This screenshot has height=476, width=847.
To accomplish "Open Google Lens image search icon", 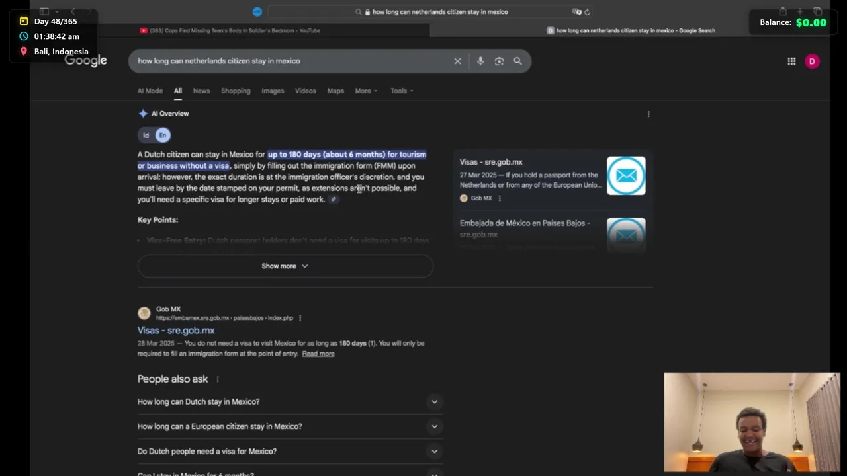I will click(x=499, y=61).
